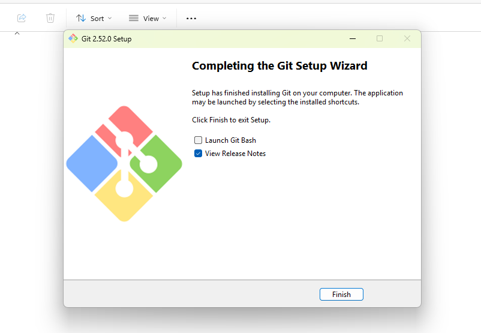Collapse the column header chevron in File Explorer
This screenshot has height=333, width=481.
pos(17,33)
